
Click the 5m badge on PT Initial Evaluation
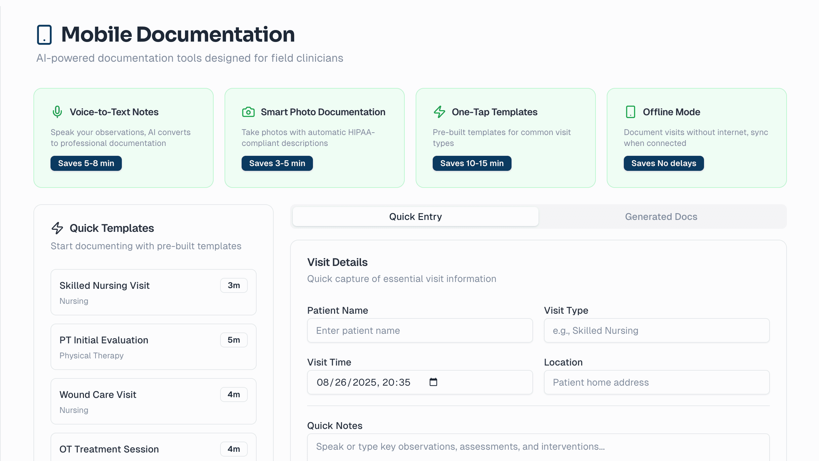[x=233, y=340]
